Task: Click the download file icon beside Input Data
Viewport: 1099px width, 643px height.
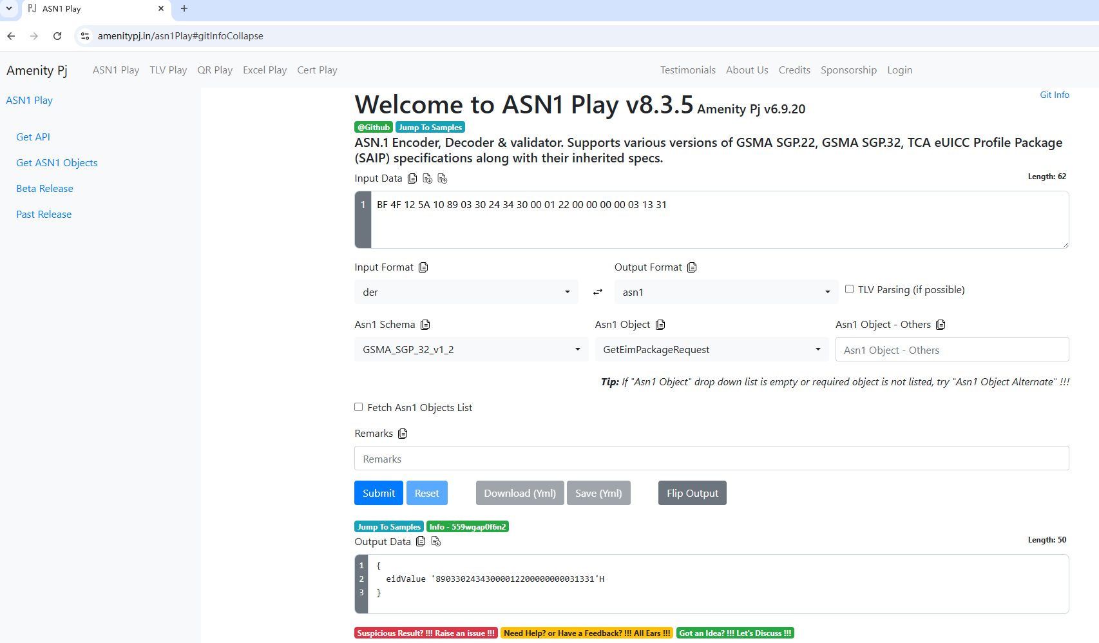Action: pos(427,178)
